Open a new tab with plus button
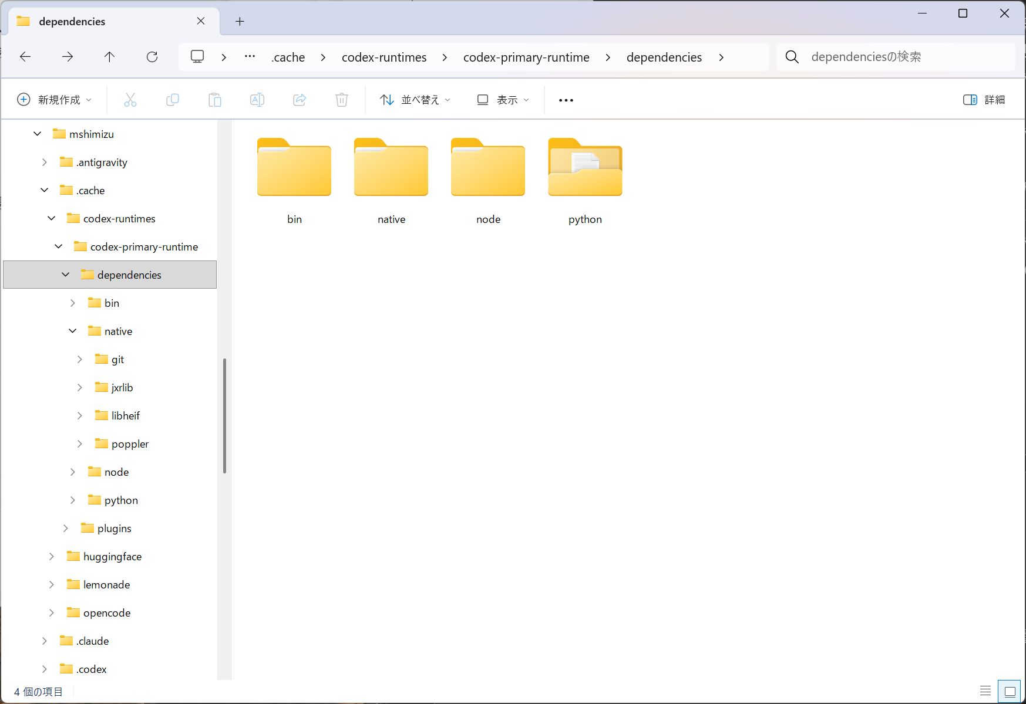This screenshot has height=704, width=1026. coord(240,22)
